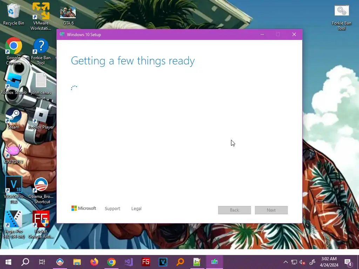
Task: Click the Next button in Setup
Action: [x=271, y=210]
